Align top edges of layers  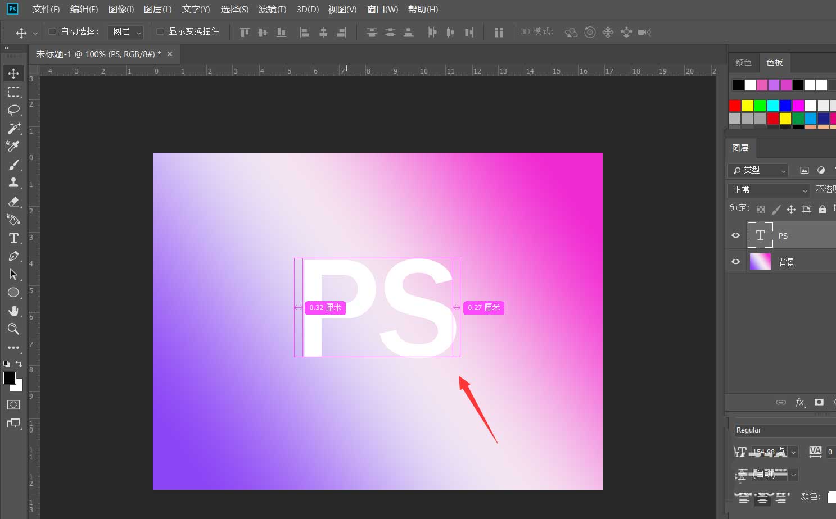[245, 32]
